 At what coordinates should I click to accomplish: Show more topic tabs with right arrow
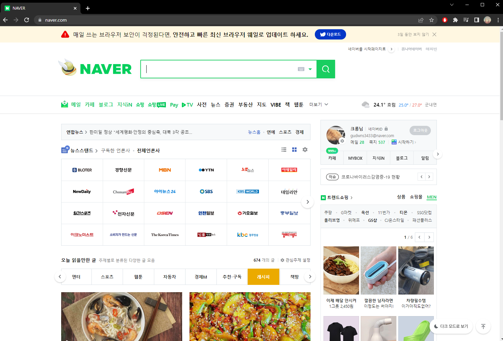[x=310, y=276]
